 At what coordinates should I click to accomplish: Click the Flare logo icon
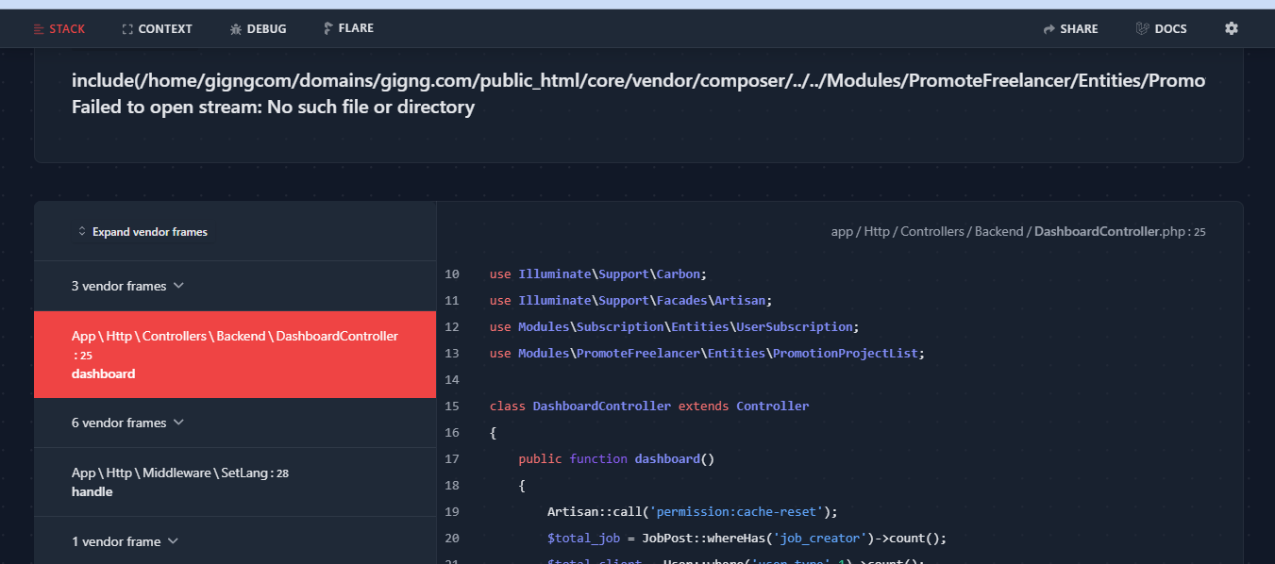pos(327,28)
